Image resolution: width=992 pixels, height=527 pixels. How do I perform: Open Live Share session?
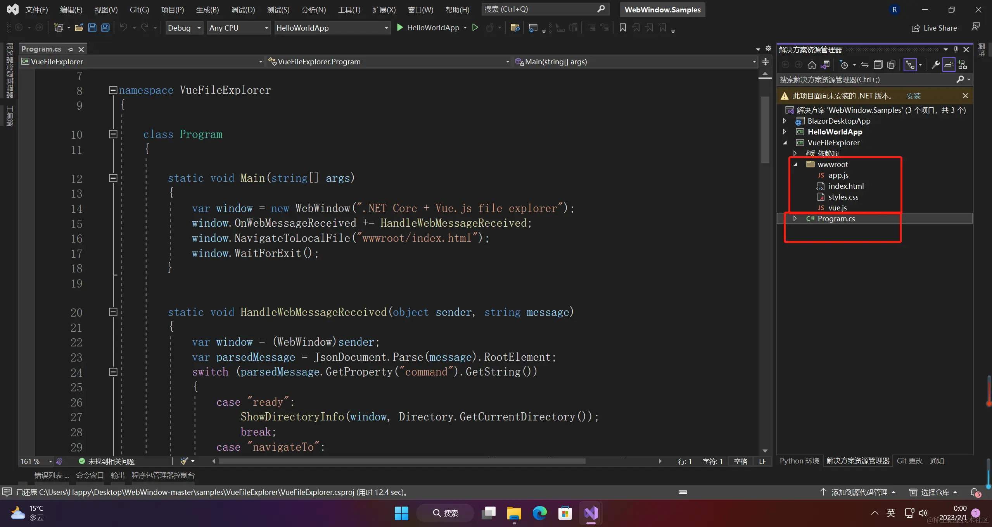click(934, 28)
